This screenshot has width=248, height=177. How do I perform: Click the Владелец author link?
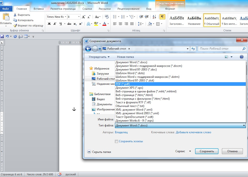121,132
